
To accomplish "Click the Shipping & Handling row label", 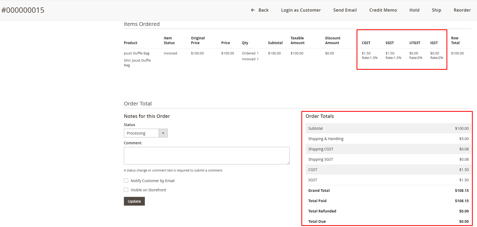I will (x=326, y=139).
